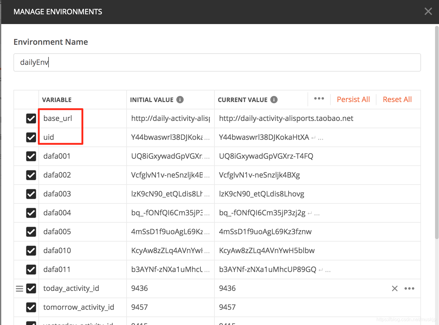The image size is (439, 325).
Task: Select the base_url variable name cell
Action: (x=83, y=118)
